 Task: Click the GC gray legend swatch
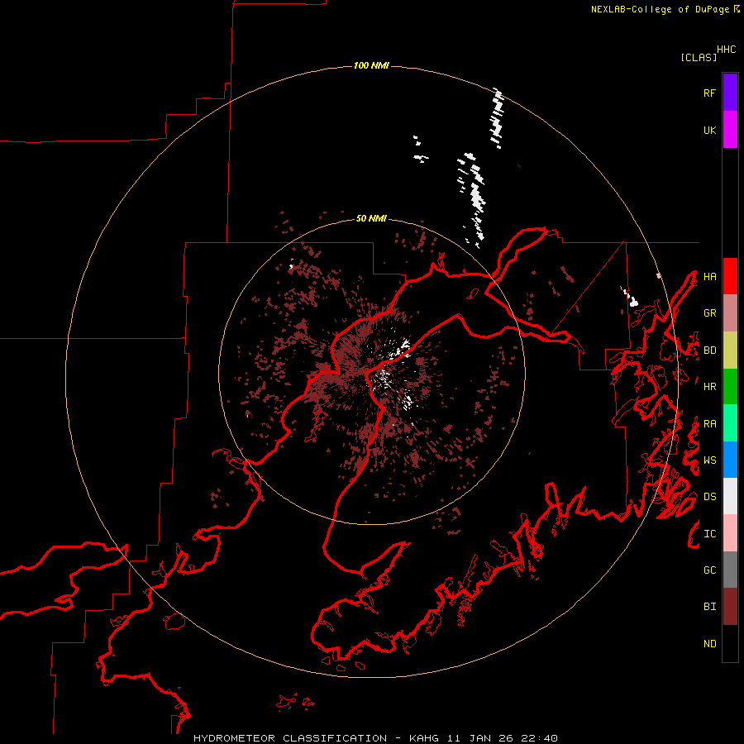[730, 570]
